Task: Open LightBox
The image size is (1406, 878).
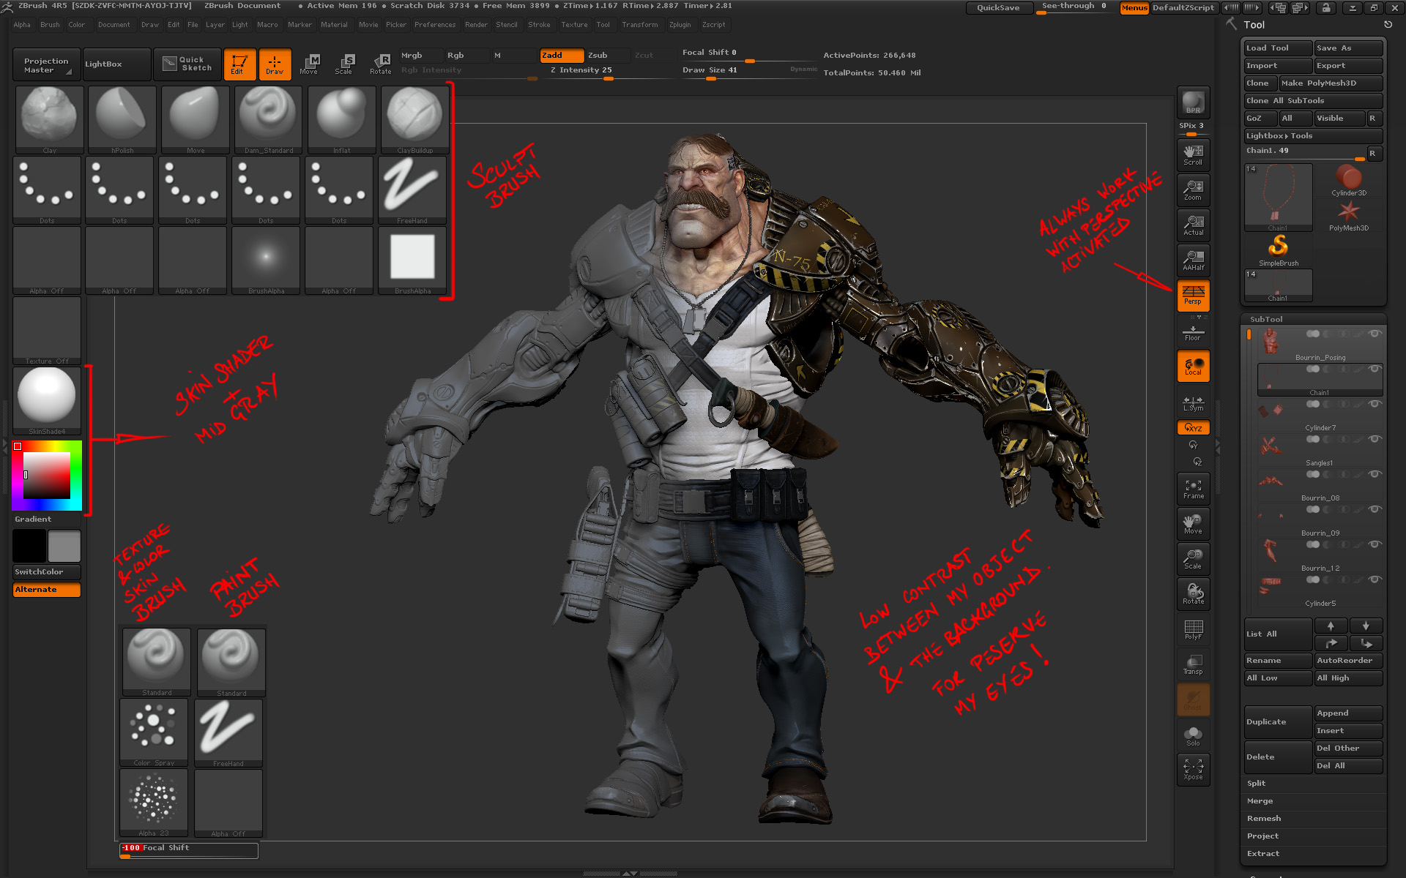Action: coord(116,64)
